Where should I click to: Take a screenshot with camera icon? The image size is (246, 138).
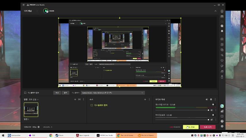pos(222,39)
